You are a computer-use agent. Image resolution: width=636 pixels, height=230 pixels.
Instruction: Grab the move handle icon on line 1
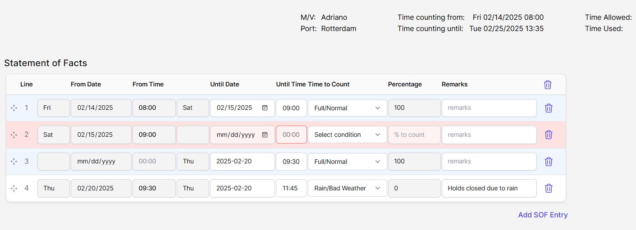coord(14,108)
